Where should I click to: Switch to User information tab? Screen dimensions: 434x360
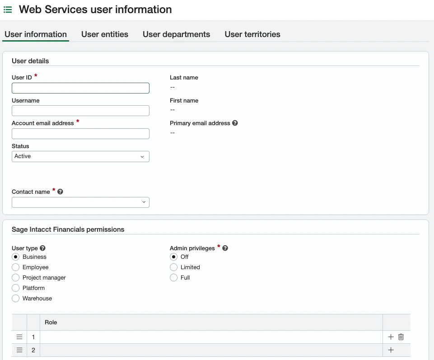click(x=36, y=34)
